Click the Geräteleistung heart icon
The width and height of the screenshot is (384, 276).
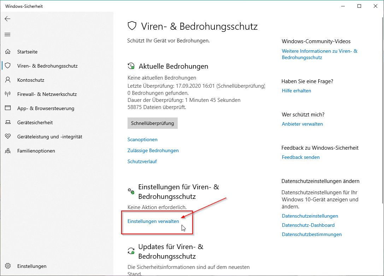(8, 136)
